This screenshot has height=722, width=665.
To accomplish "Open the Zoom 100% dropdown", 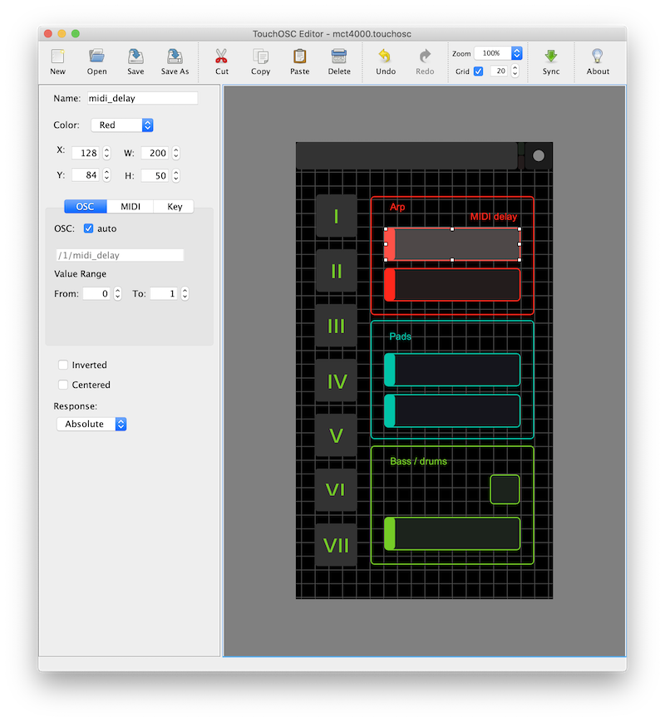I will (498, 53).
